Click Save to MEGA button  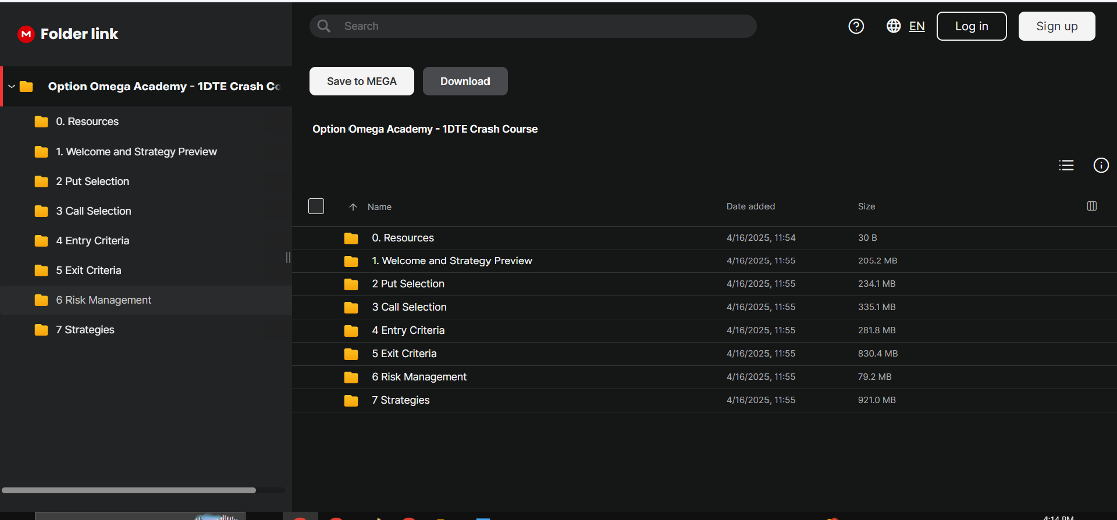coord(362,81)
